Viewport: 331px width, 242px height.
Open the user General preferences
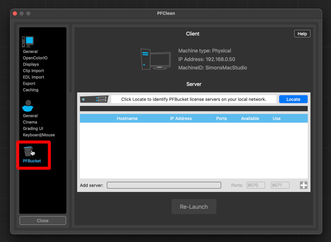coord(30,116)
